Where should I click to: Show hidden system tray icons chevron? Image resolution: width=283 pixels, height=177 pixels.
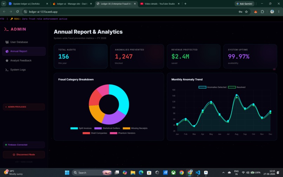point(223,173)
